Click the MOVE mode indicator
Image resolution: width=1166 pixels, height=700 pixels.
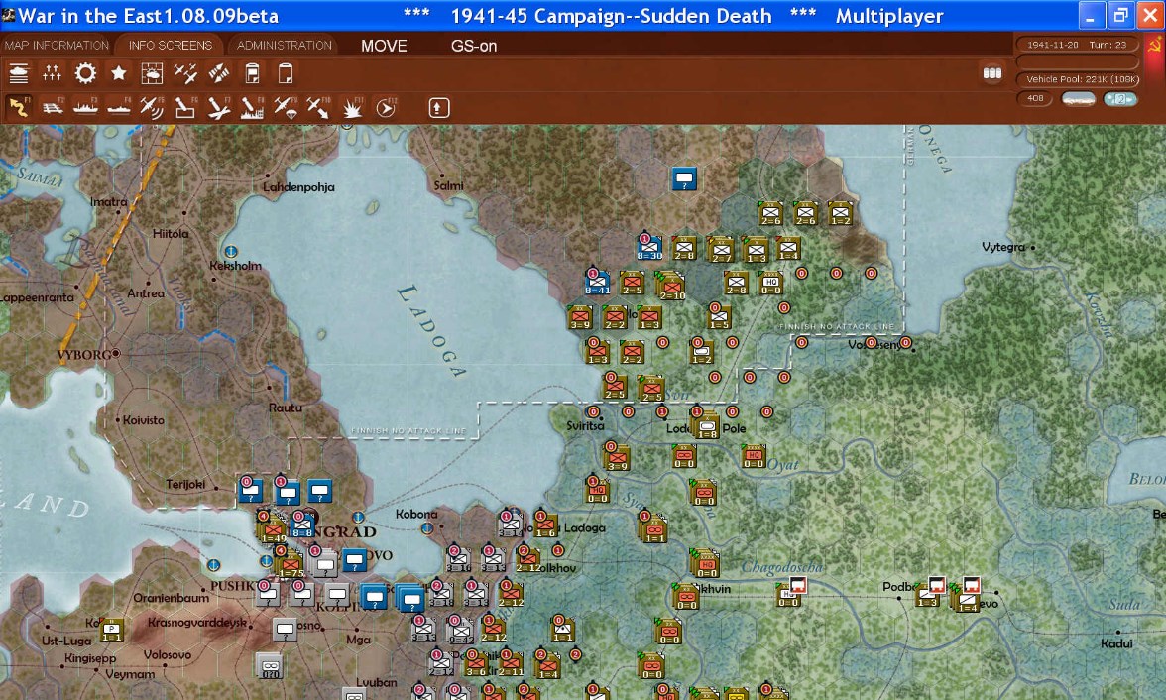[x=384, y=46]
